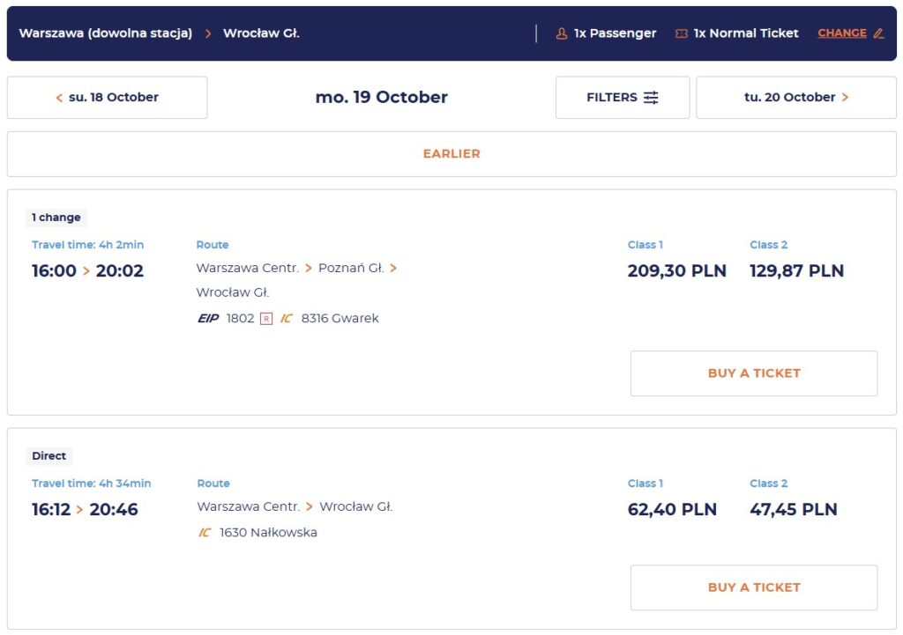Image resolution: width=903 pixels, height=635 pixels.
Task: Click the EIP train logo for 1802
Action: point(208,318)
